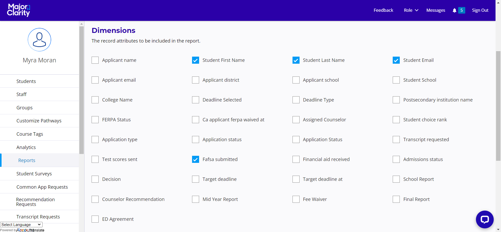501x232 pixels.
Task: Uncheck the Fafsa submitted checkbox
Action: pyautogui.click(x=195, y=159)
